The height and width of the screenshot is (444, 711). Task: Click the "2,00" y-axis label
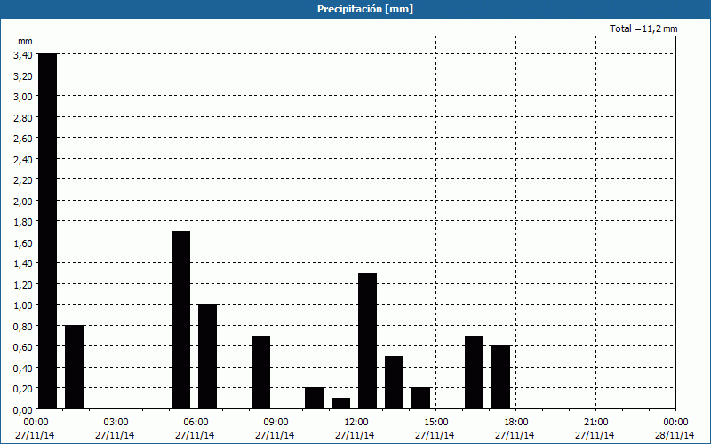point(23,201)
